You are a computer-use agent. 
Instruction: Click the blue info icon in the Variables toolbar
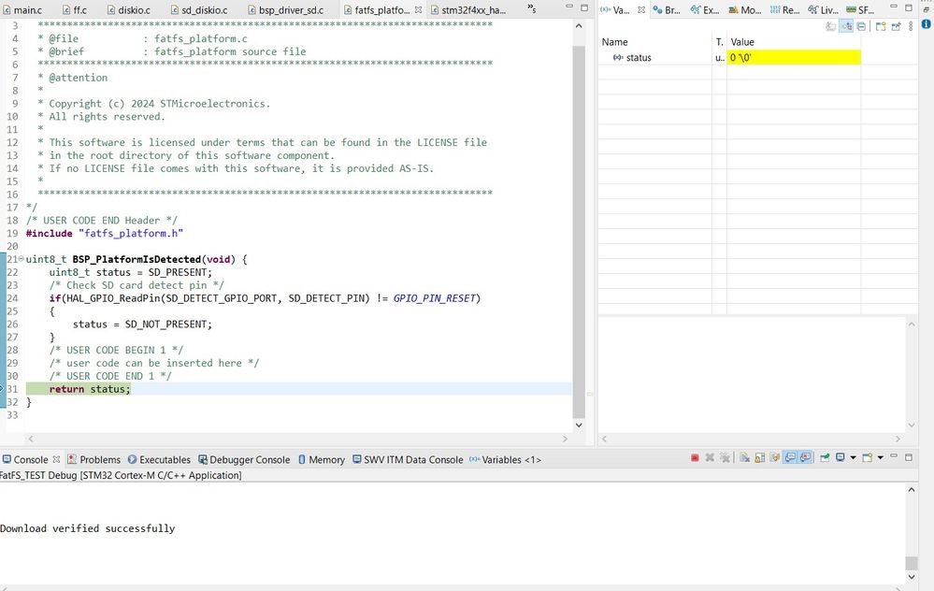927,26
